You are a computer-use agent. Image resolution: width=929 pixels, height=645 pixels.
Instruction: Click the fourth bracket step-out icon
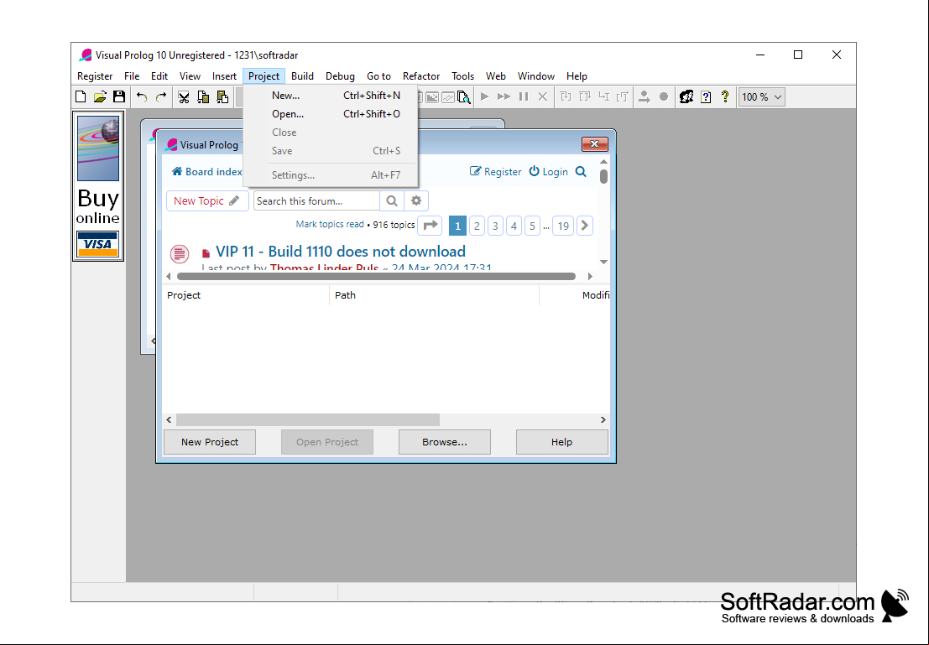tap(623, 96)
